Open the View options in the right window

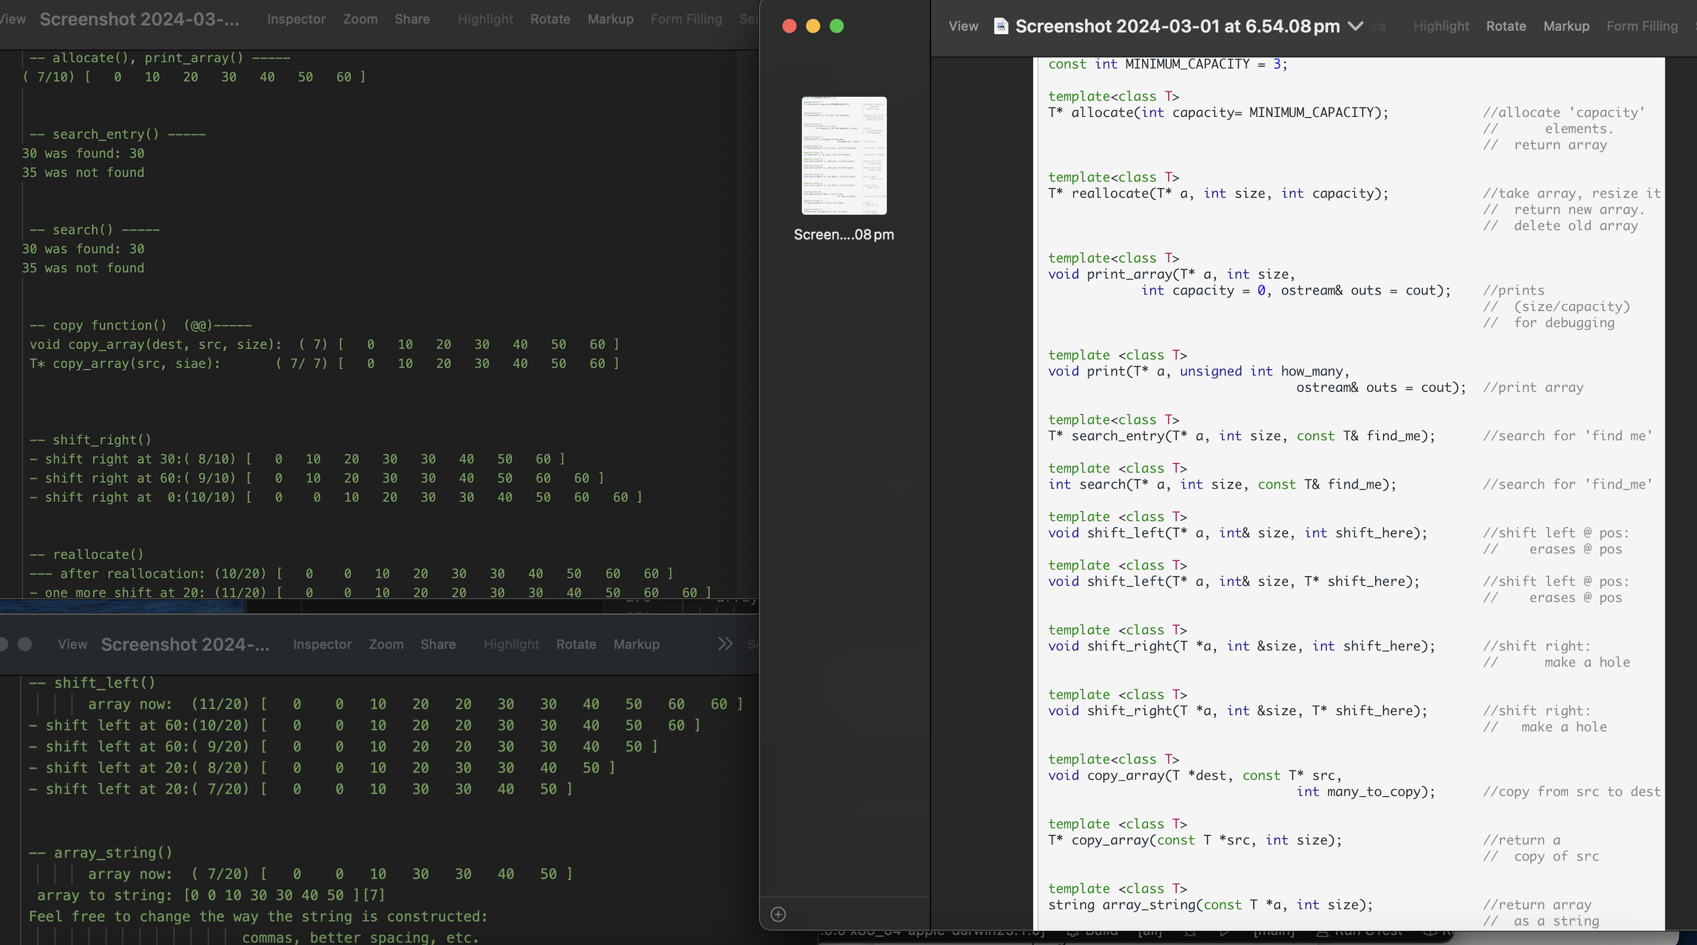click(963, 27)
